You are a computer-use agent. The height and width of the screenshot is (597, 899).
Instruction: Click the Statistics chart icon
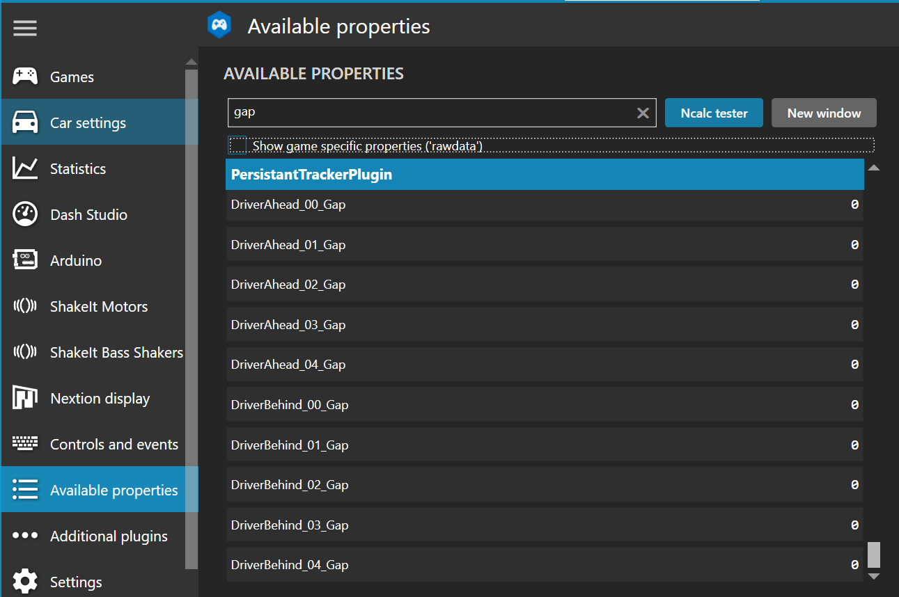coord(25,168)
